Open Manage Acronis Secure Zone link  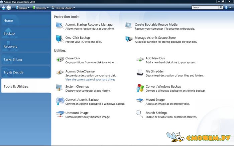coord(155,38)
